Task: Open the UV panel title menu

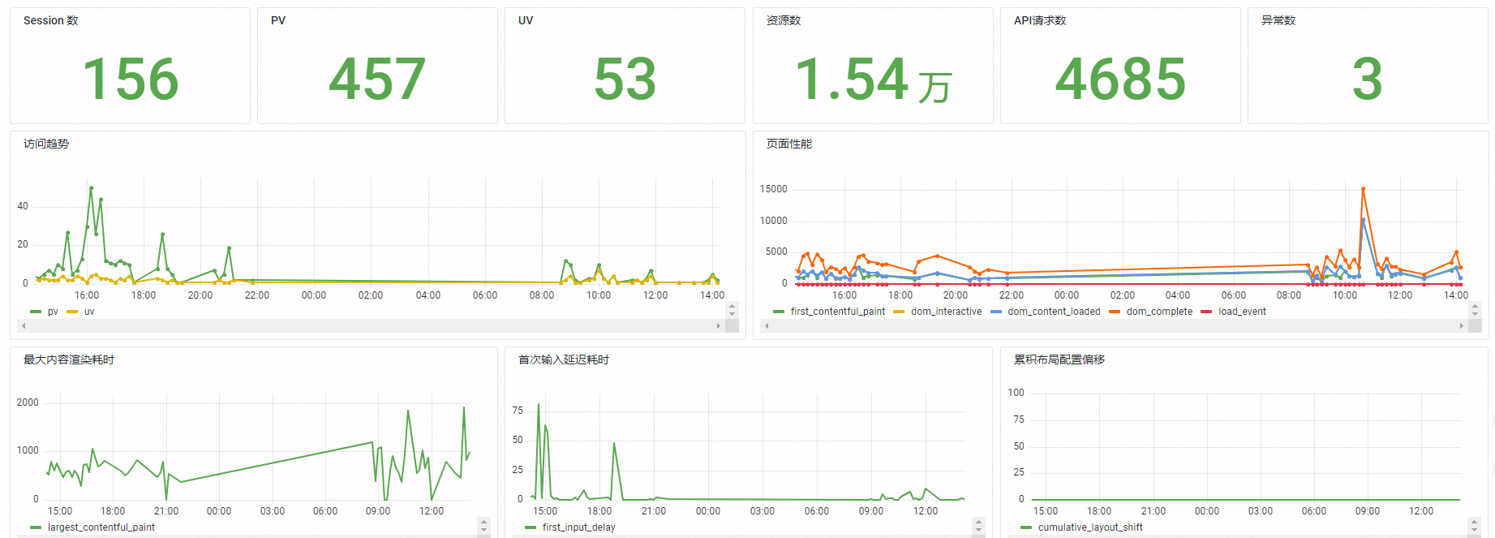Action: pos(526,20)
